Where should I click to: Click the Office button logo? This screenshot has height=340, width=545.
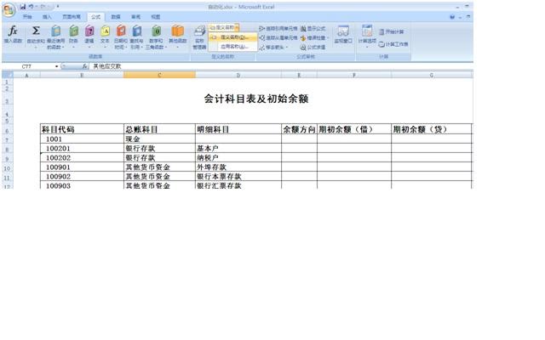pos(9,9)
